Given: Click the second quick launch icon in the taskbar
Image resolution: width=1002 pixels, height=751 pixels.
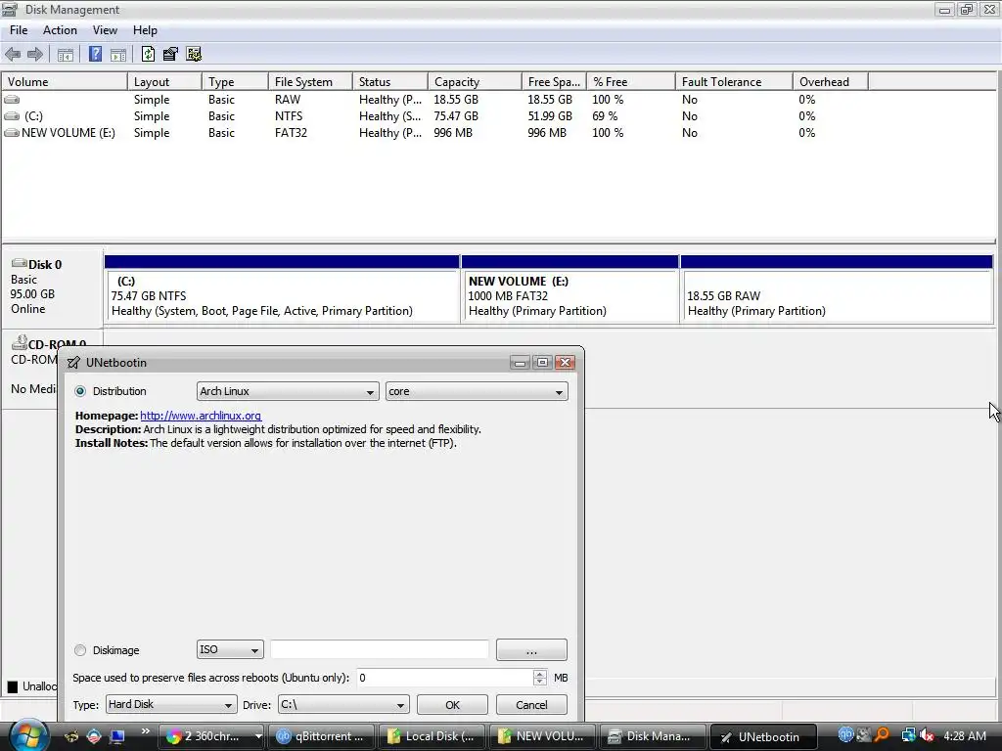Looking at the screenshot, I should click(x=94, y=736).
